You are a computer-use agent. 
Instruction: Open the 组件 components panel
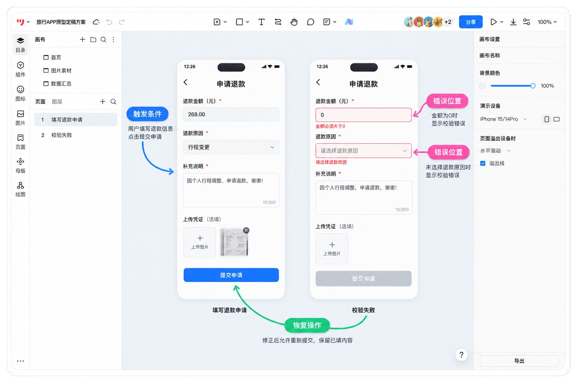click(x=20, y=69)
